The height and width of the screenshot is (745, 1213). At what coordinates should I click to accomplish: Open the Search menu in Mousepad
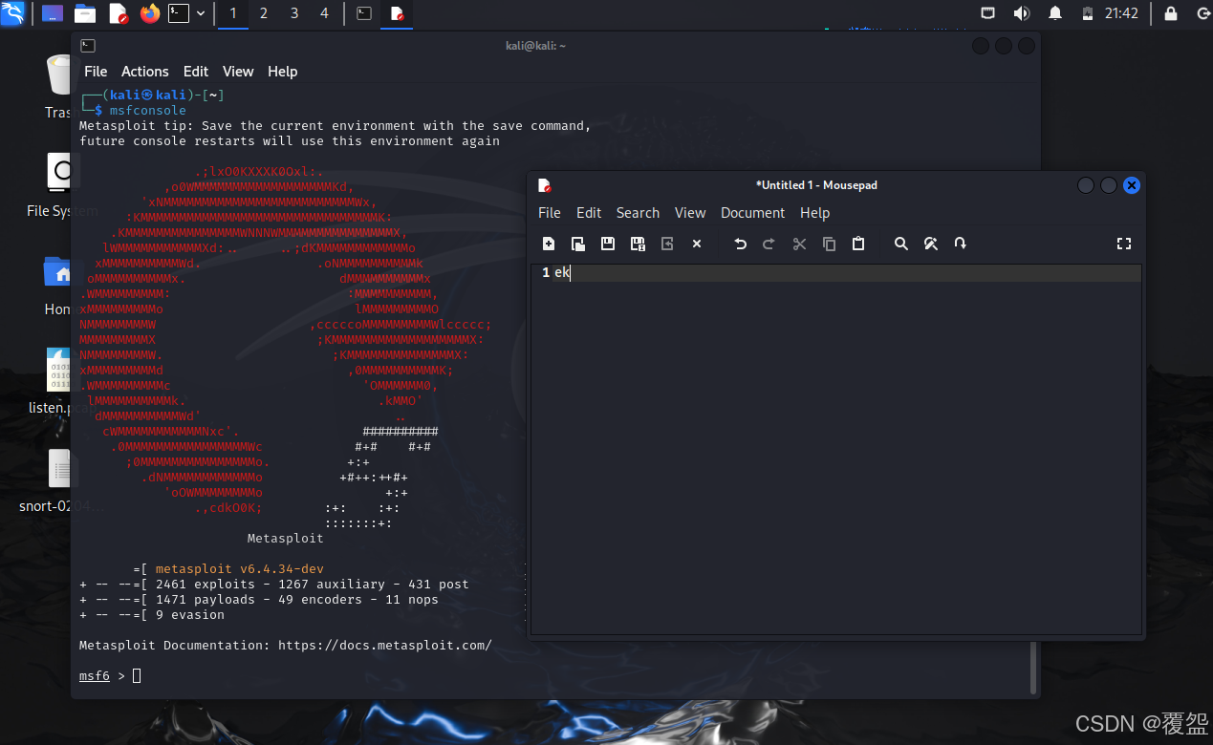tap(638, 213)
